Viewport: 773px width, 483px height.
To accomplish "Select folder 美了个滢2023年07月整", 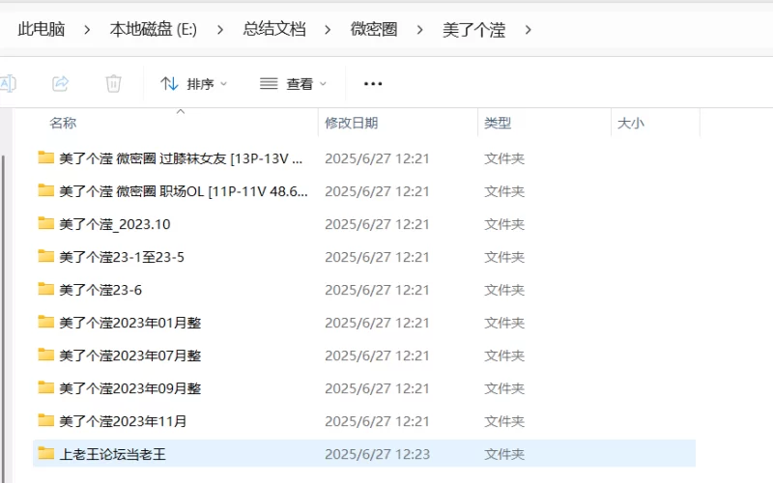I will [x=364, y=355].
